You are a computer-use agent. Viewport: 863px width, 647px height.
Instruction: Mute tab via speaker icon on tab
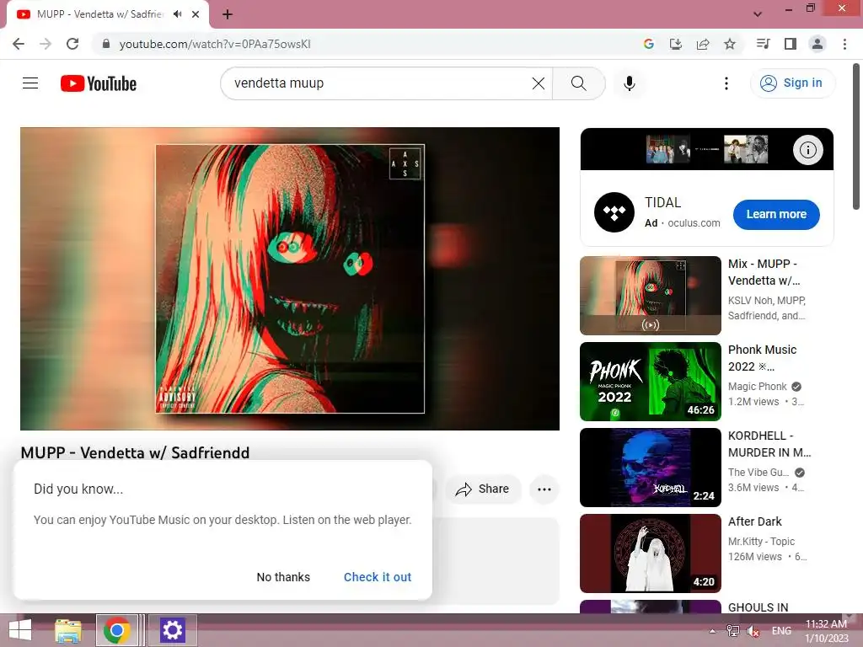click(177, 14)
